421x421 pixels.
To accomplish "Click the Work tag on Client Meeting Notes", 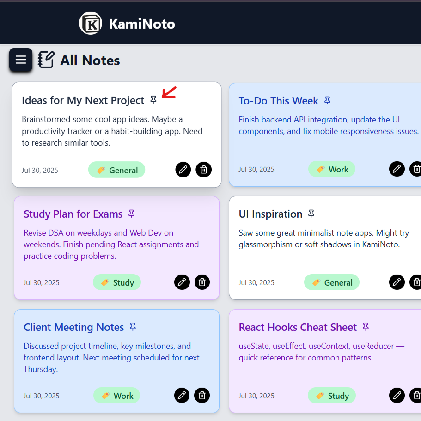I will 117,396.
